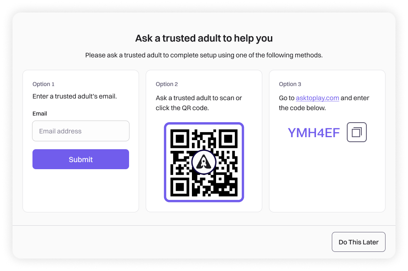Click the QR code's bottom-left finder square

[x=180, y=187]
